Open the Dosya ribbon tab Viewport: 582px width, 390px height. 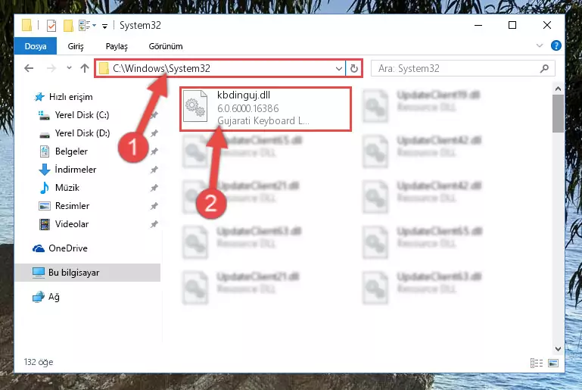[36, 46]
